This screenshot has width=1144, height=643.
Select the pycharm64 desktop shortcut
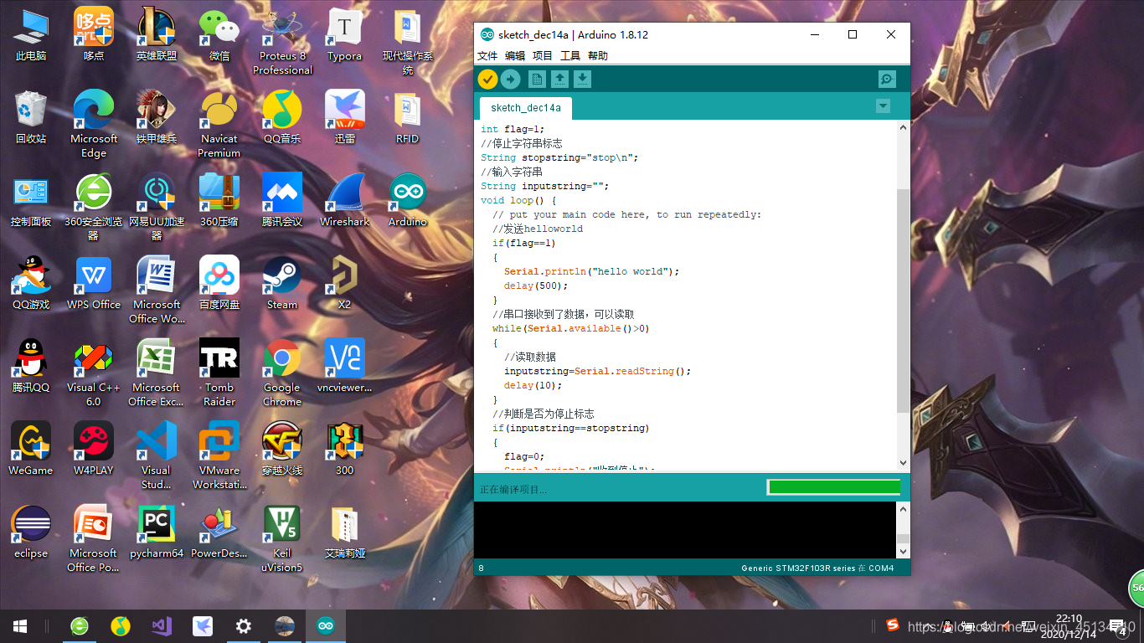[x=157, y=532]
